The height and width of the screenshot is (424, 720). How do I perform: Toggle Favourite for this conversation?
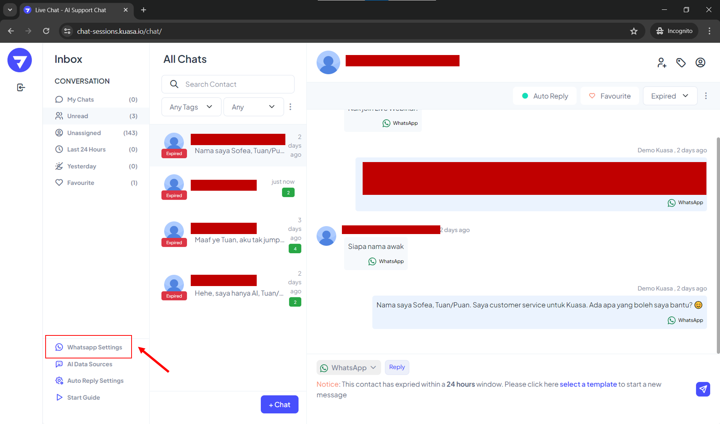610,96
